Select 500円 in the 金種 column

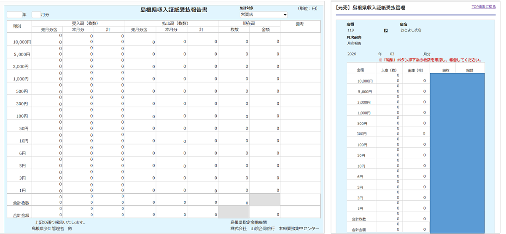[363, 124]
